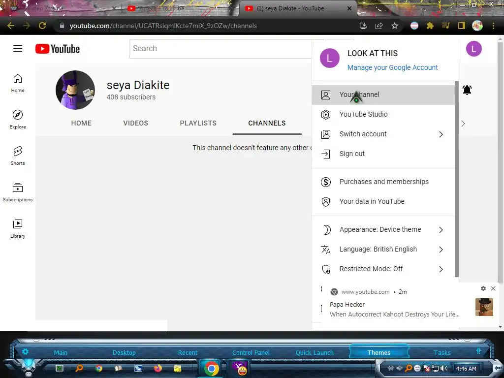
Task: Open the Quick Launch taskbar tab
Action: 315,352
